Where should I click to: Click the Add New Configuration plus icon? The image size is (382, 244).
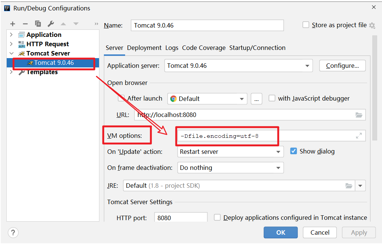(x=13, y=24)
